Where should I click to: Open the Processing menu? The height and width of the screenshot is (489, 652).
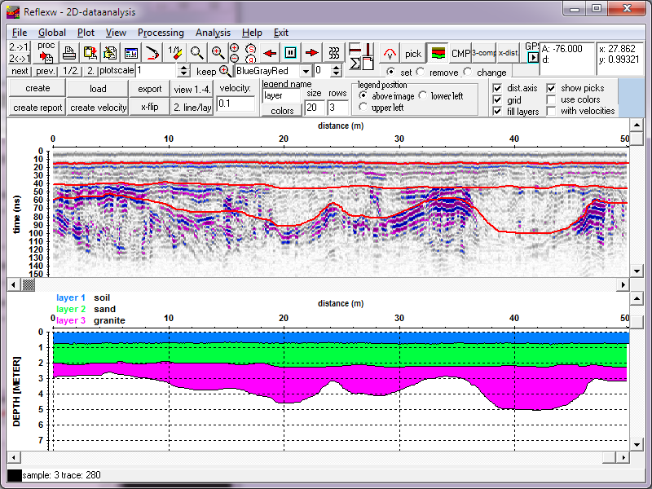161,33
